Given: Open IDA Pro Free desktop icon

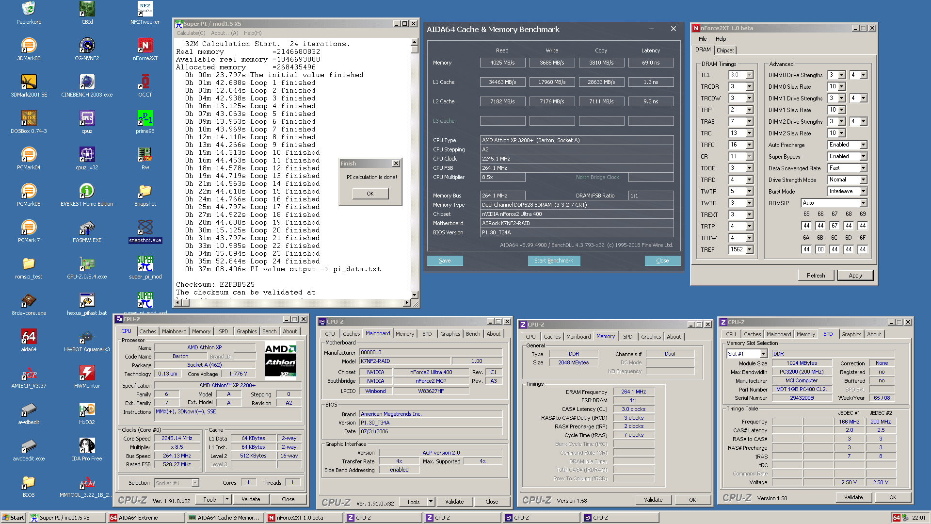Looking at the screenshot, I should point(87,449).
